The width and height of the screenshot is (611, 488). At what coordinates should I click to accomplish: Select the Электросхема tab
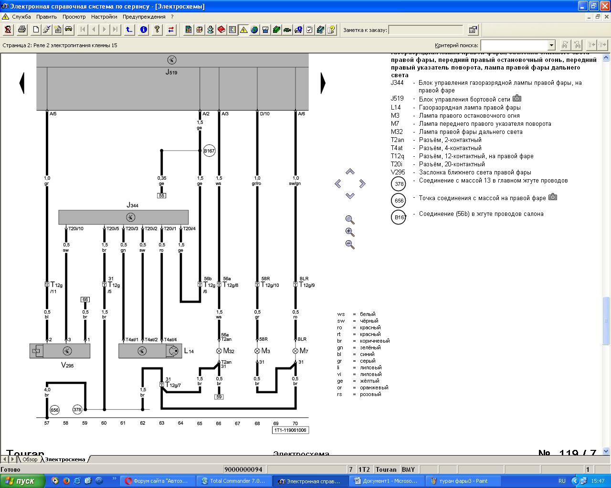(x=65, y=459)
